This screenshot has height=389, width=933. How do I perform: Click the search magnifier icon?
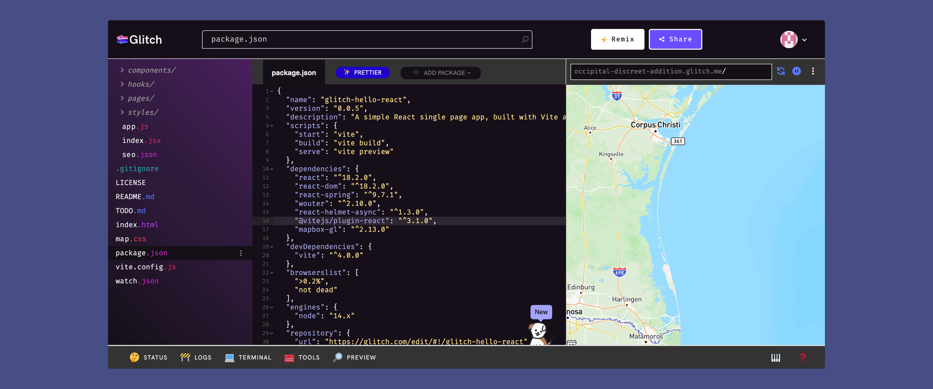coord(525,40)
